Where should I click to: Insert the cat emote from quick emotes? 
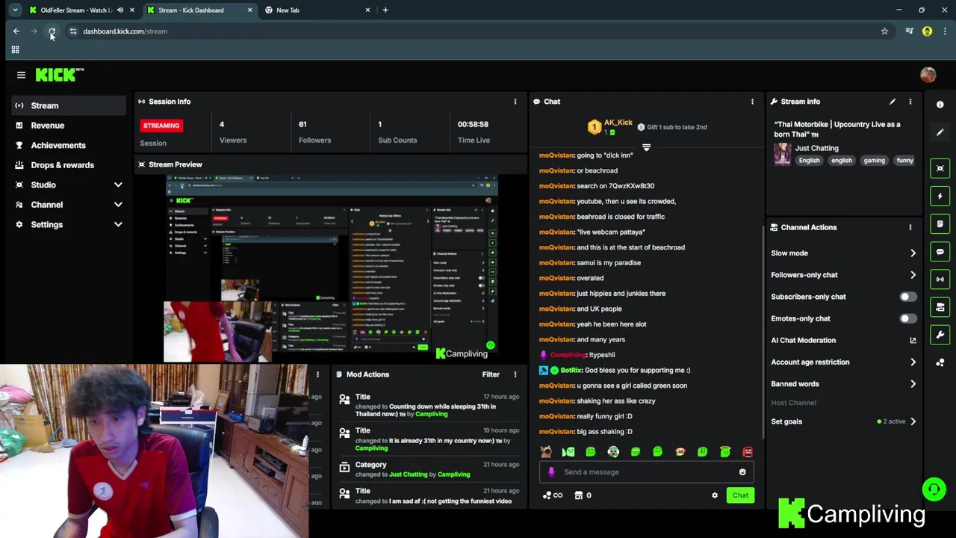(546, 451)
